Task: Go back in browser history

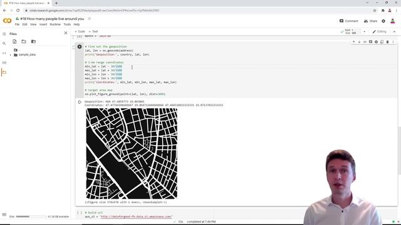Action: 4,11
